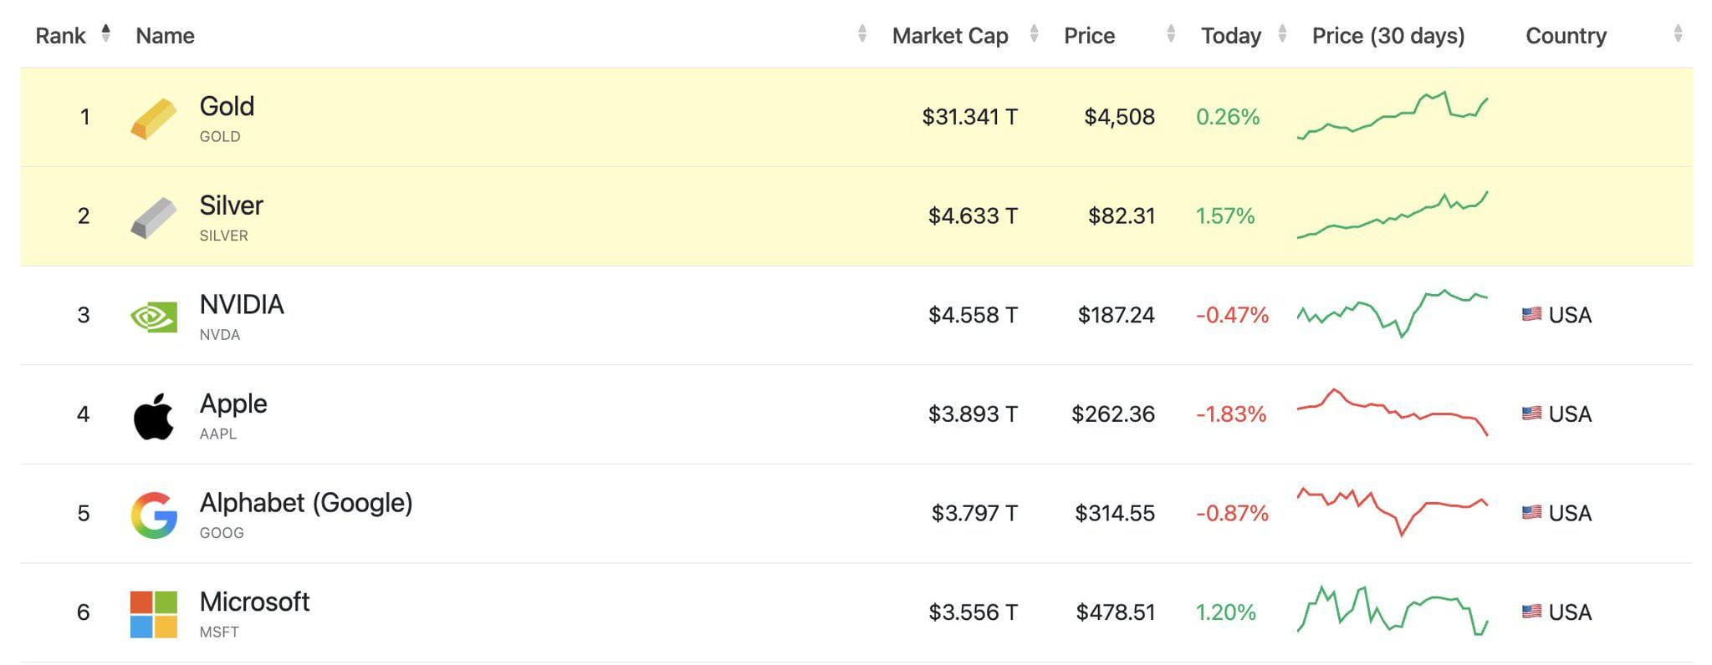
Task: Toggle sort arrows for Name column
Action: point(862,34)
